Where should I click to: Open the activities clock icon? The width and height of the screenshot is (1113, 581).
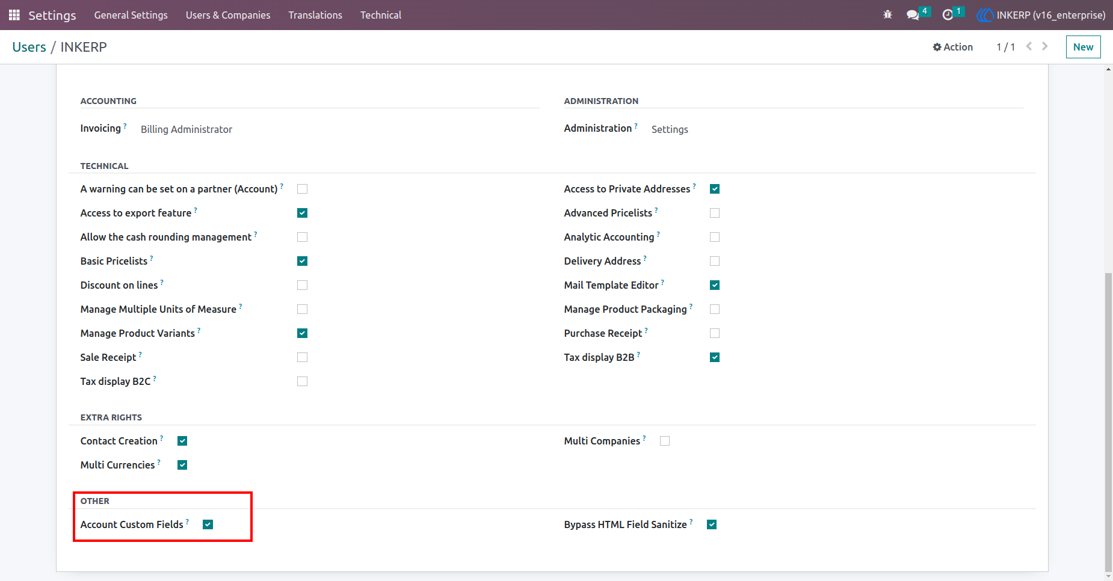point(948,15)
